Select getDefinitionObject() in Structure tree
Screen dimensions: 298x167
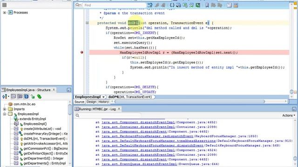pos(46,154)
